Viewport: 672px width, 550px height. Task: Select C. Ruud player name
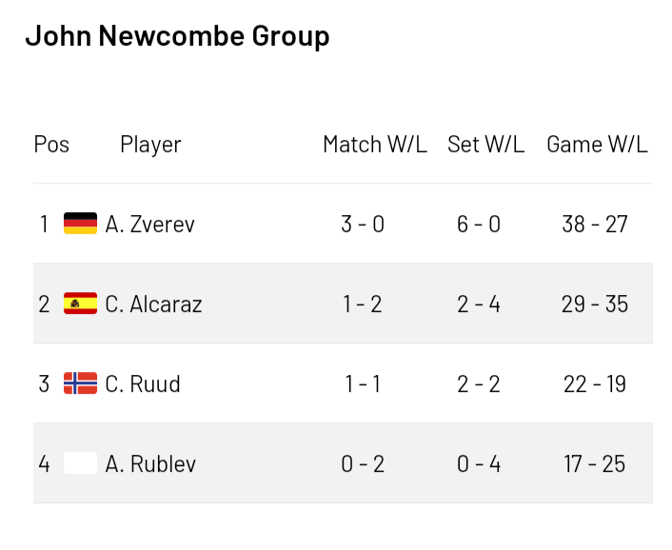[143, 384]
